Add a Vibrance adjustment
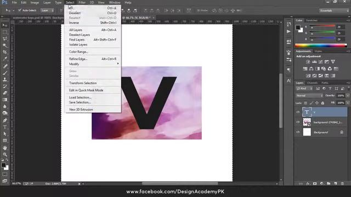Image resolution: width=351 pixels, height=197 pixels. pos(333,62)
